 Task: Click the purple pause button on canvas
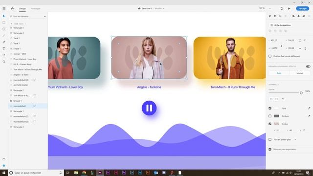(x=149, y=108)
